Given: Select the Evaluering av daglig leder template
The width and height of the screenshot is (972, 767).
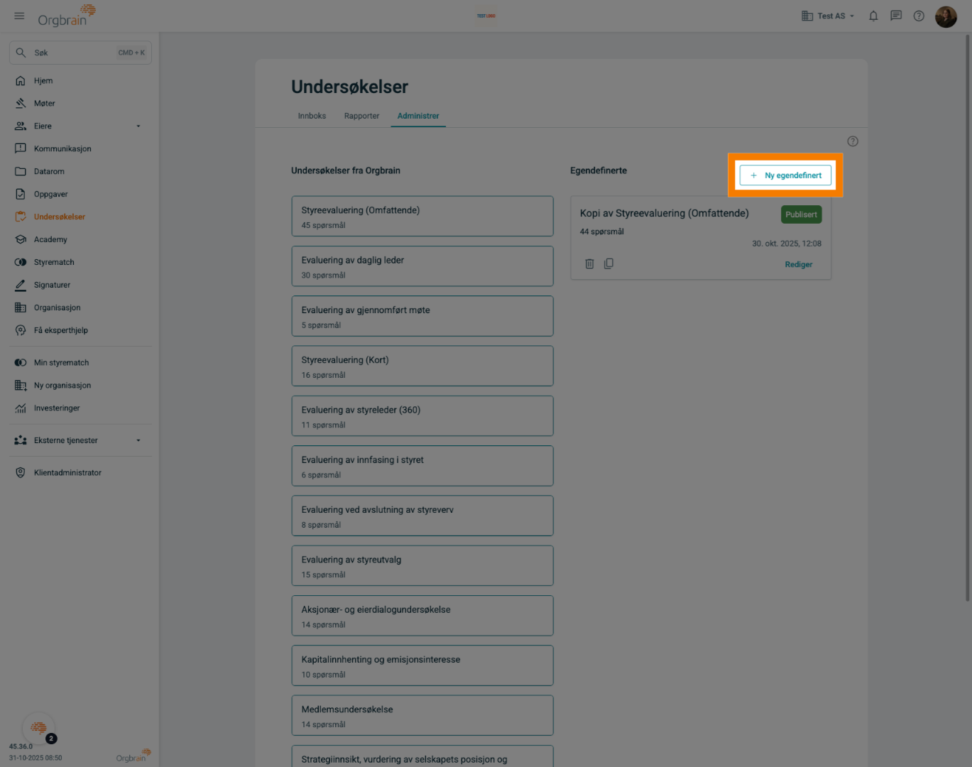Looking at the screenshot, I should (x=422, y=266).
